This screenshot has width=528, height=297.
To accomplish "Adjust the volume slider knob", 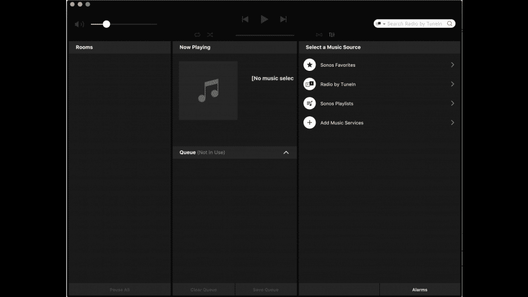I will (106, 24).
